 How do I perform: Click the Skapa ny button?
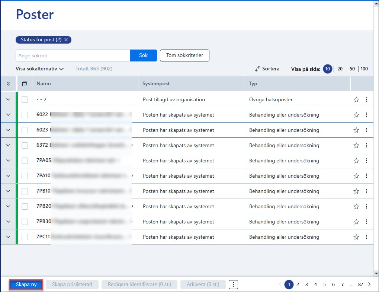coord(26,285)
